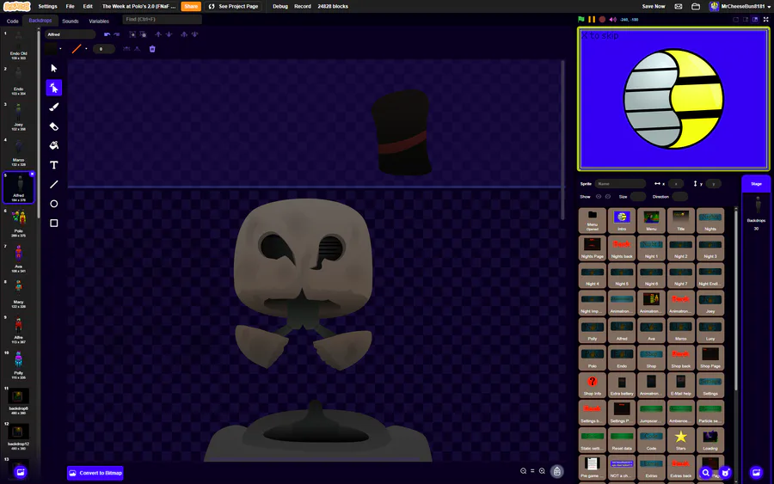Zoom out of the paint canvas
The width and height of the screenshot is (774, 484).
[523, 471]
